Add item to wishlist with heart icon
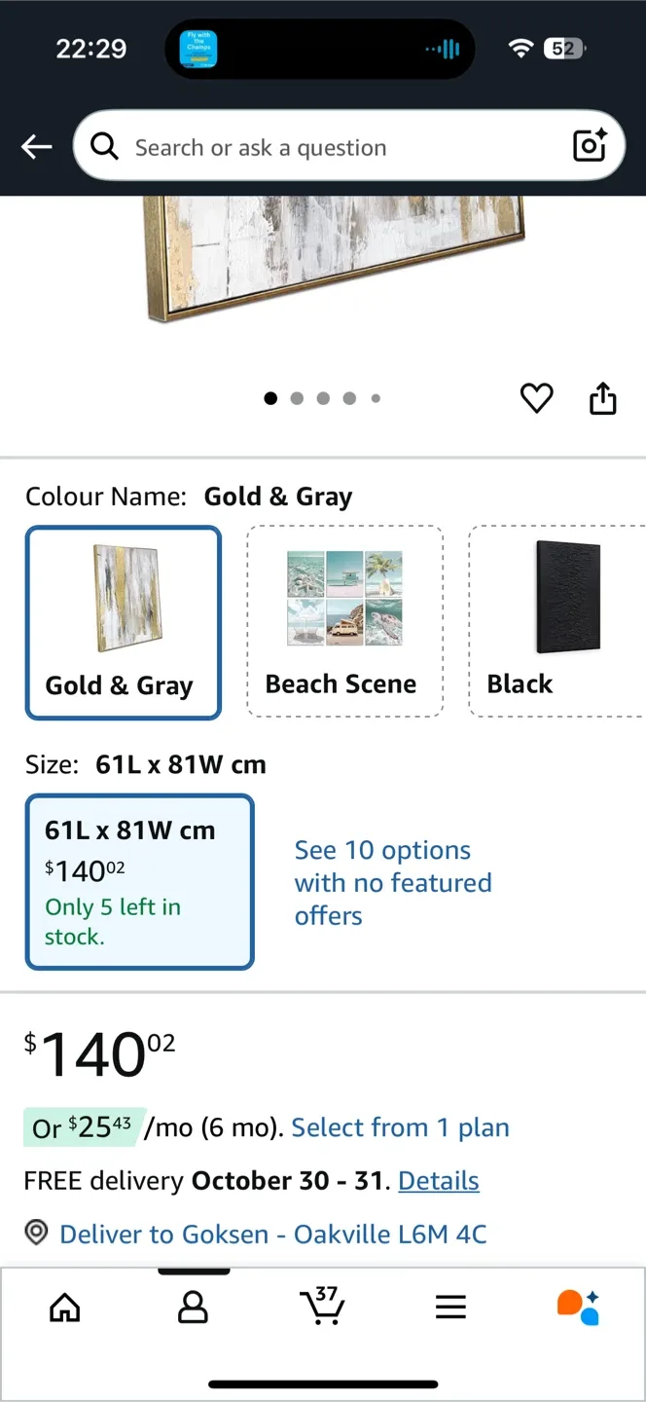The image size is (646, 1402). click(x=536, y=398)
